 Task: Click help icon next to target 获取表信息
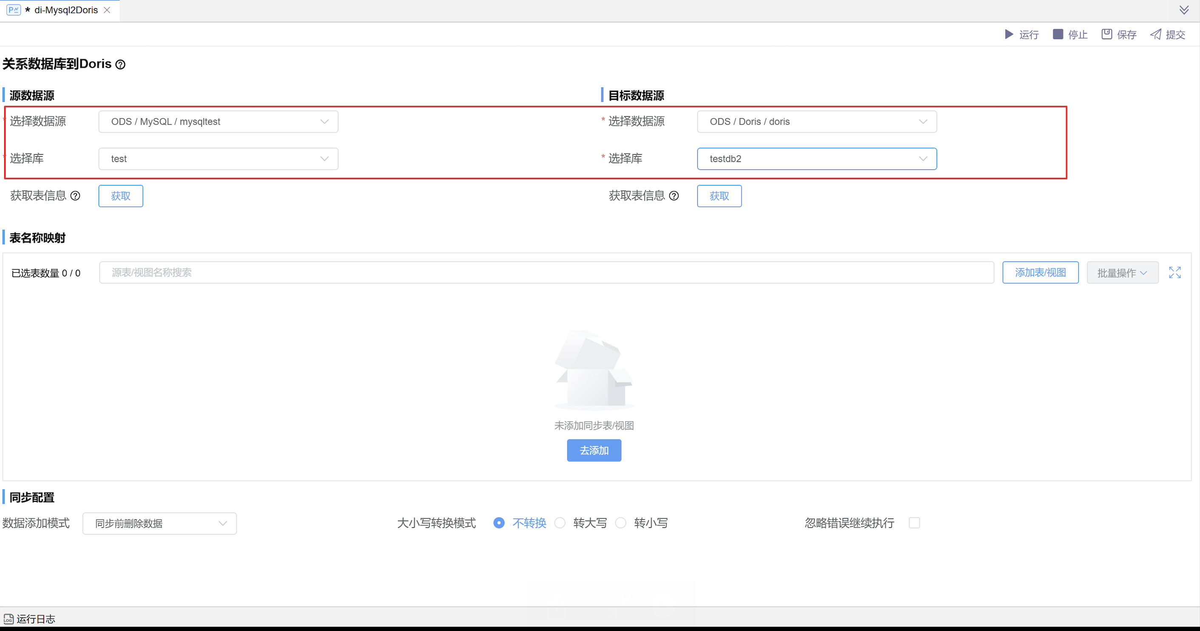(x=674, y=196)
